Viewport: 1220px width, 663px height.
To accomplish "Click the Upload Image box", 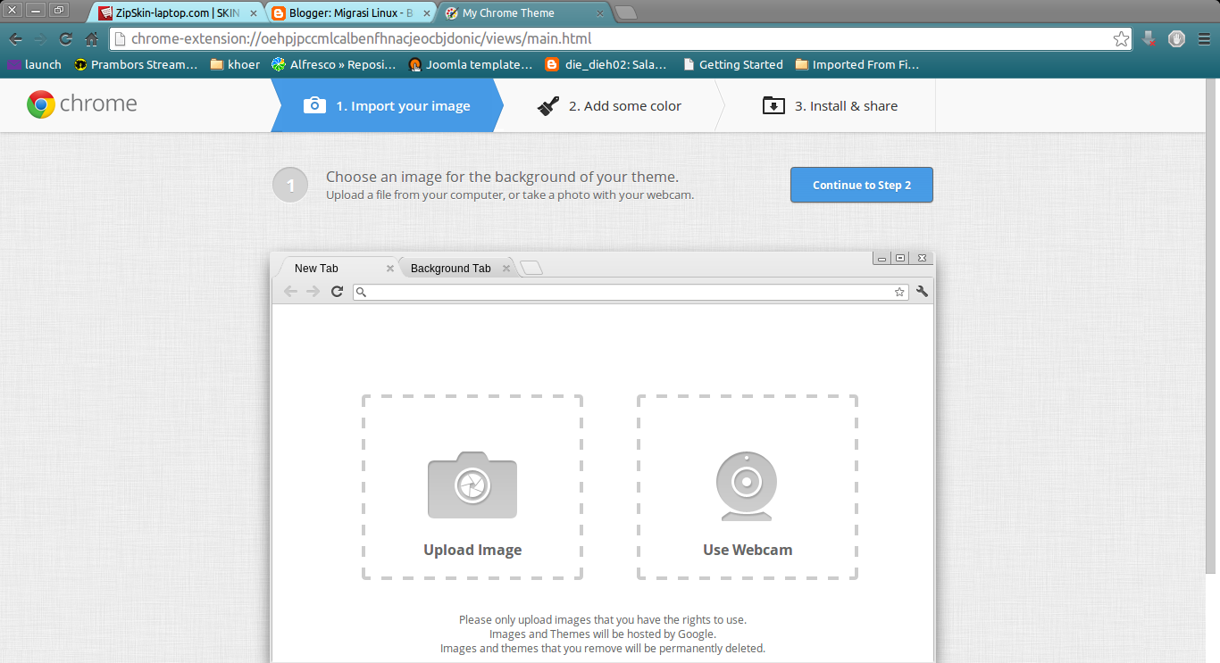I will (472, 487).
